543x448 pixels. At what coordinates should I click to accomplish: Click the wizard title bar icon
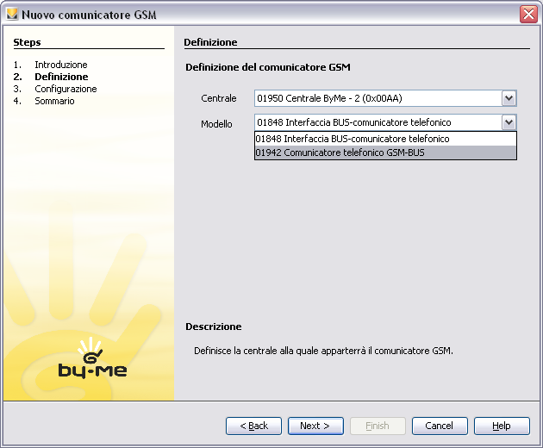pos(12,14)
